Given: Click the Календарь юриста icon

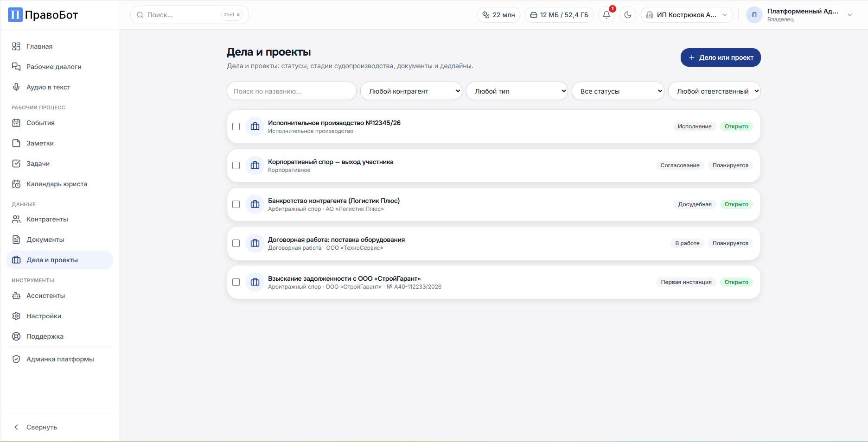Looking at the screenshot, I should 16,184.
